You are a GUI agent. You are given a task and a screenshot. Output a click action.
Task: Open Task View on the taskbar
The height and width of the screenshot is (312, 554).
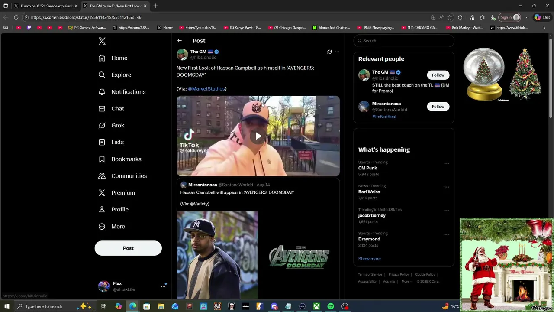104,306
